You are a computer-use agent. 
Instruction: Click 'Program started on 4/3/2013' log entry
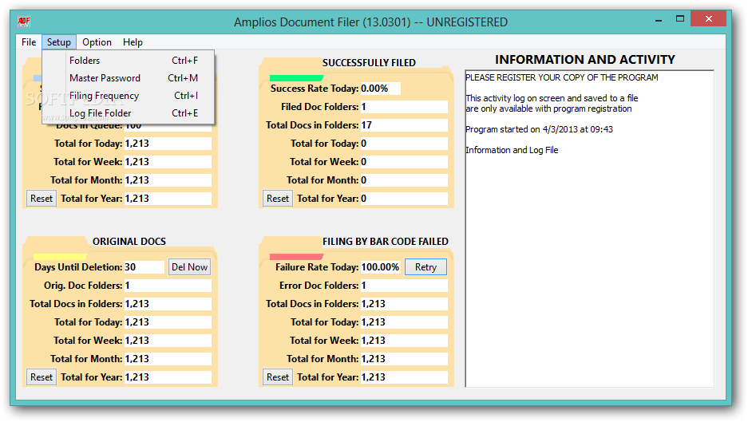(539, 129)
